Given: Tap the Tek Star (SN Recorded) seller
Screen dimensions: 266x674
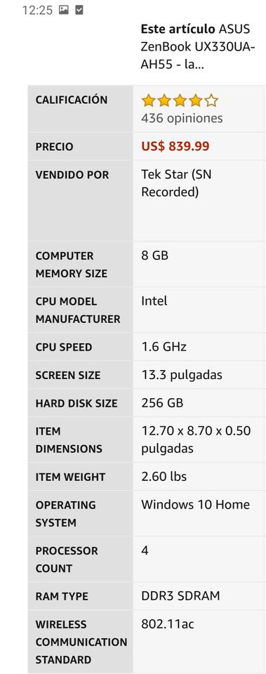Looking at the screenshot, I should 176,183.
